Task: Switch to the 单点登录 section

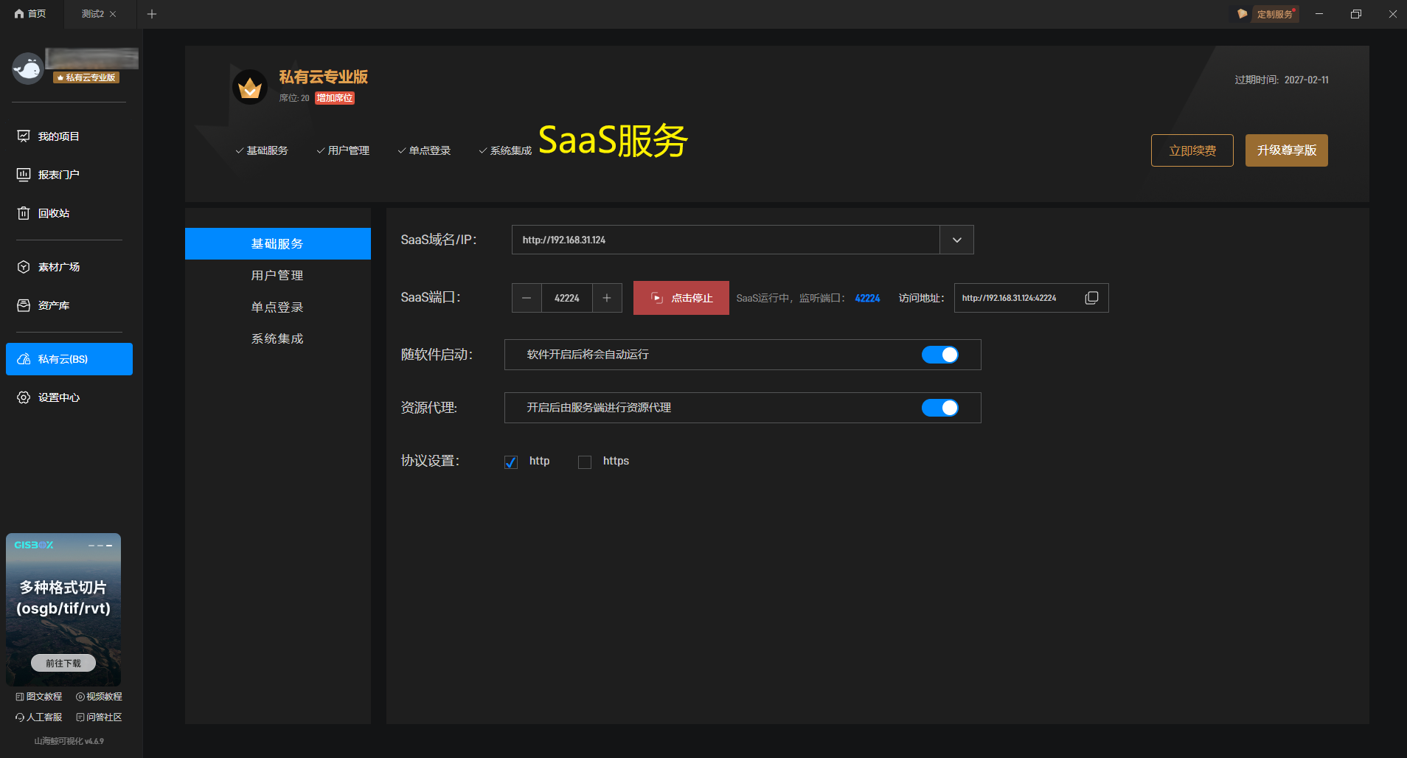Action: (x=277, y=306)
